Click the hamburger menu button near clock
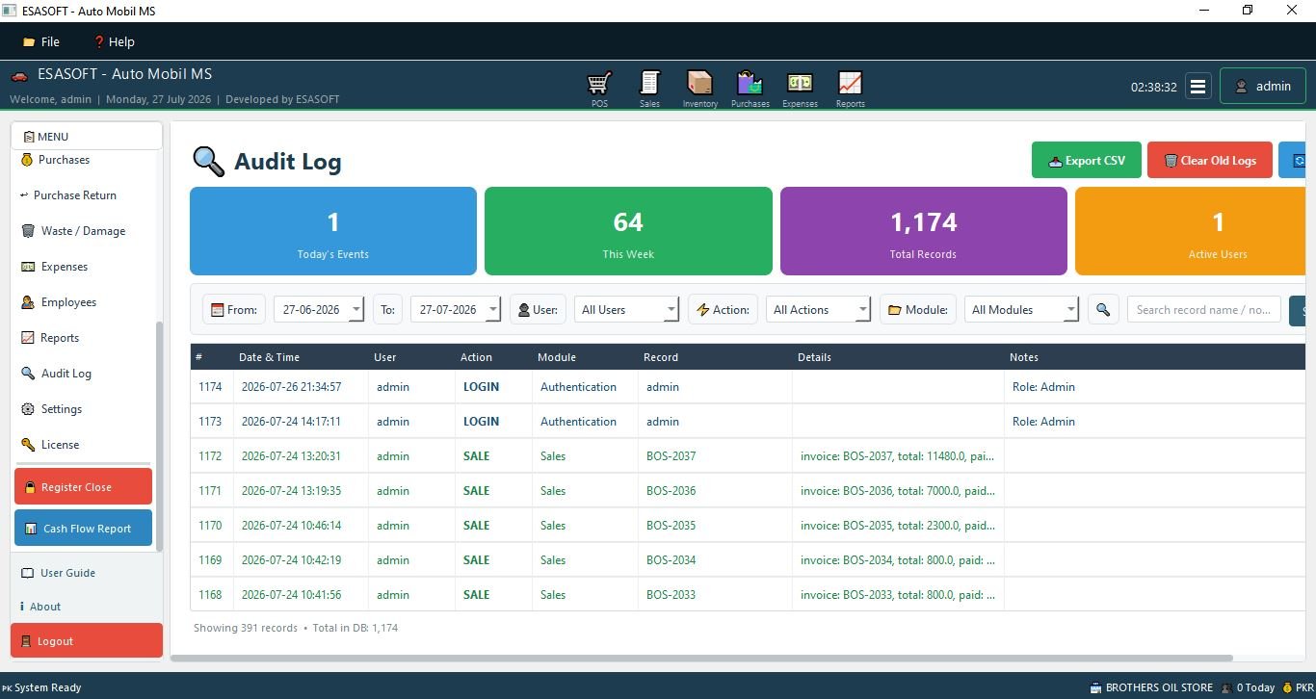This screenshot has width=1316, height=699. click(x=1198, y=86)
